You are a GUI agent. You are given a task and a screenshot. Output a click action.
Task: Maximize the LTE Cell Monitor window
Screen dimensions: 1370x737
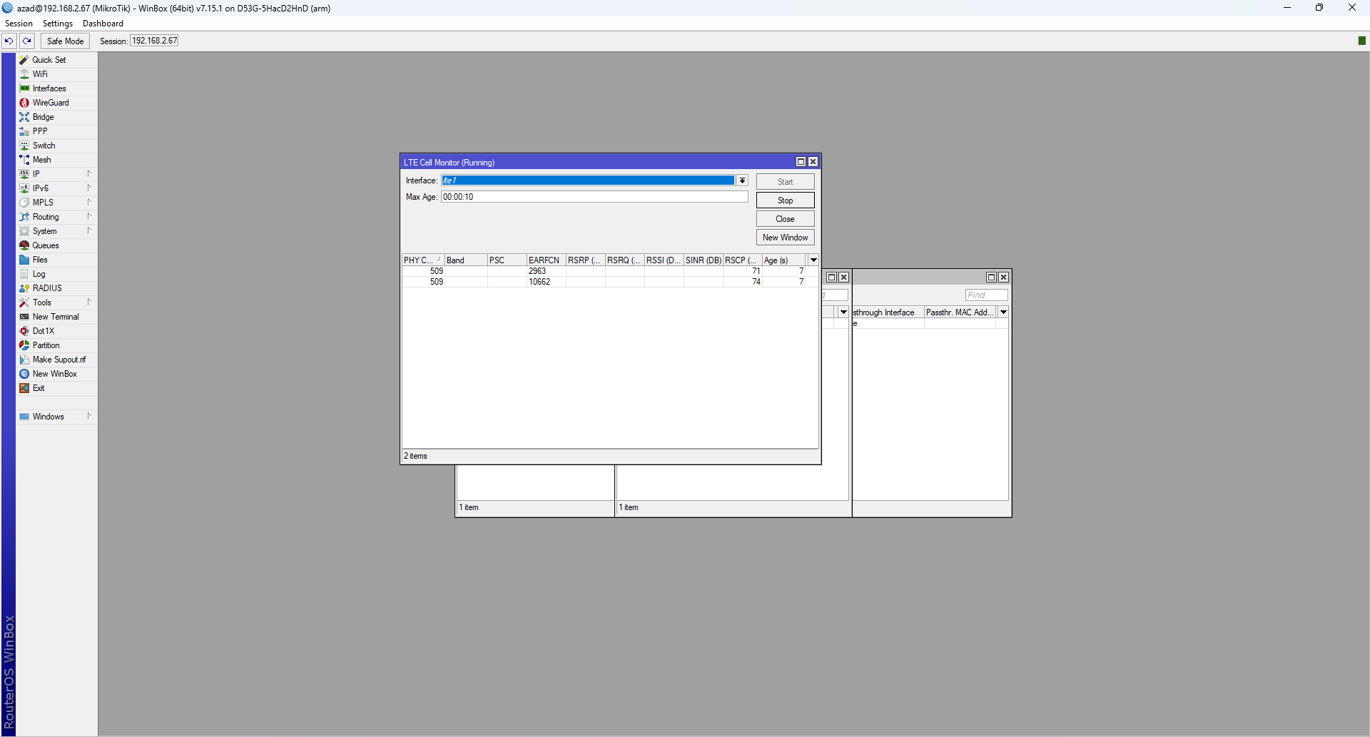tap(801, 162)
